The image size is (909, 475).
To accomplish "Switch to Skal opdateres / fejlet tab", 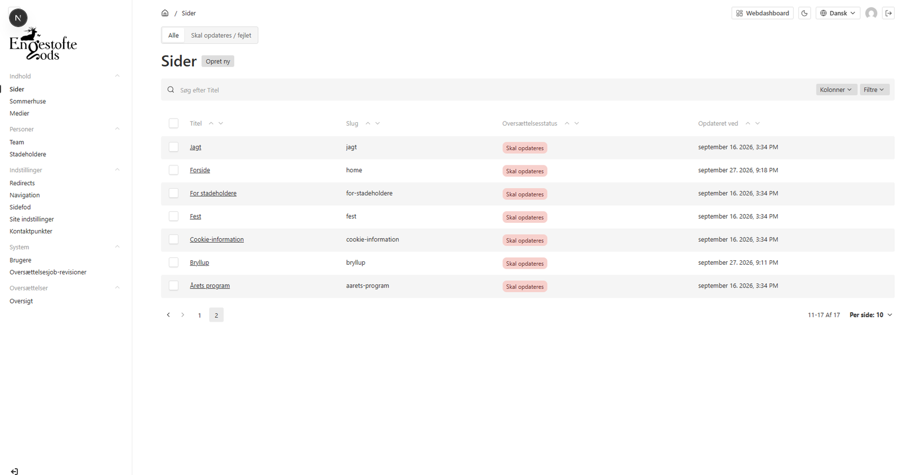I will pyautogui.click(x=221, y=35).
